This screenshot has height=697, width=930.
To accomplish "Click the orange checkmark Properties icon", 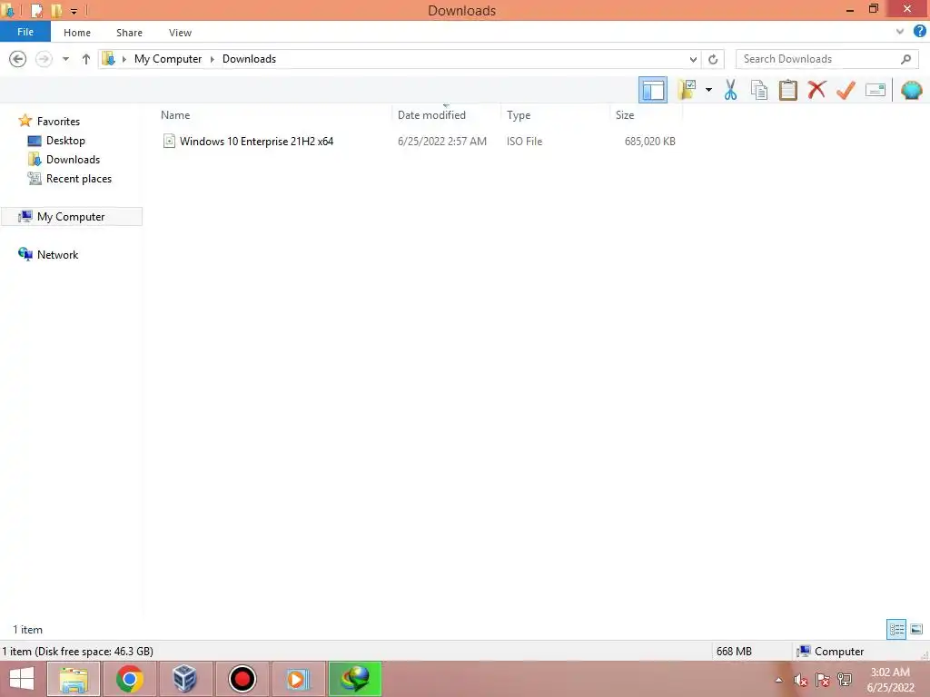I will [x=846, y=90].
